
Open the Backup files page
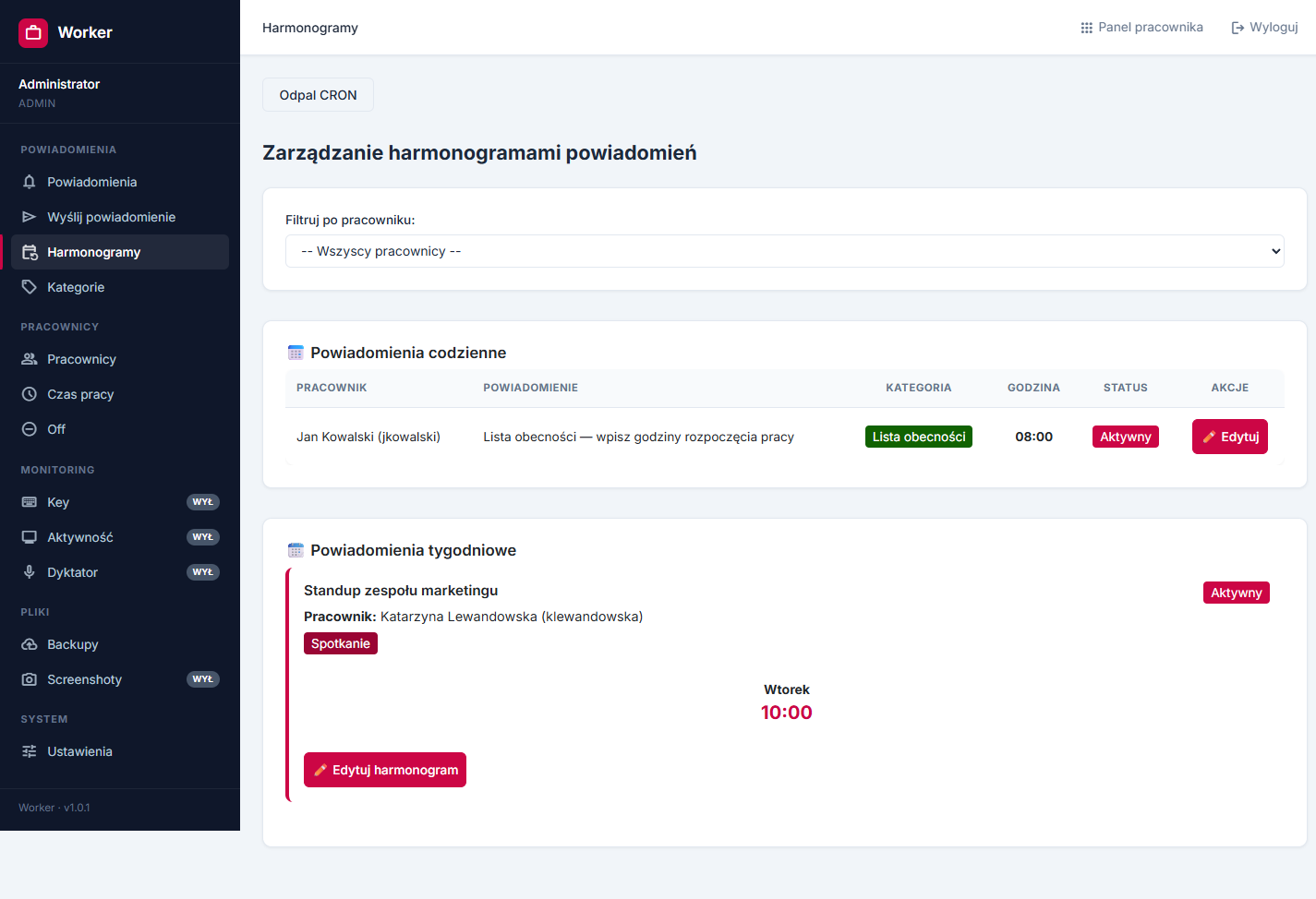tap(120, 644)
